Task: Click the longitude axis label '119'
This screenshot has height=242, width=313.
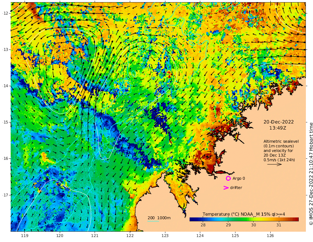Action: pyautogui.click(x=25, y=236)
